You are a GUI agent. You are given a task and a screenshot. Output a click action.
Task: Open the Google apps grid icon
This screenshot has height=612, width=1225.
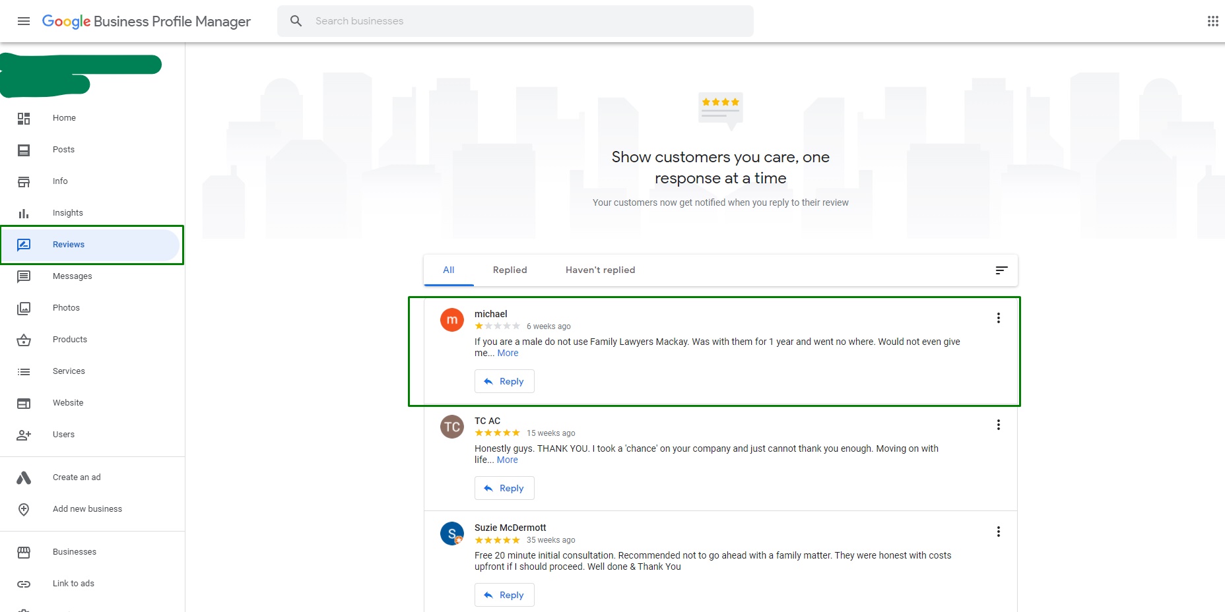tap(1212, 21)
